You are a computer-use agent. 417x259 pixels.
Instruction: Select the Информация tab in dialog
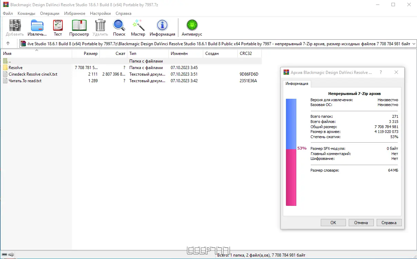tap(297, 84)
